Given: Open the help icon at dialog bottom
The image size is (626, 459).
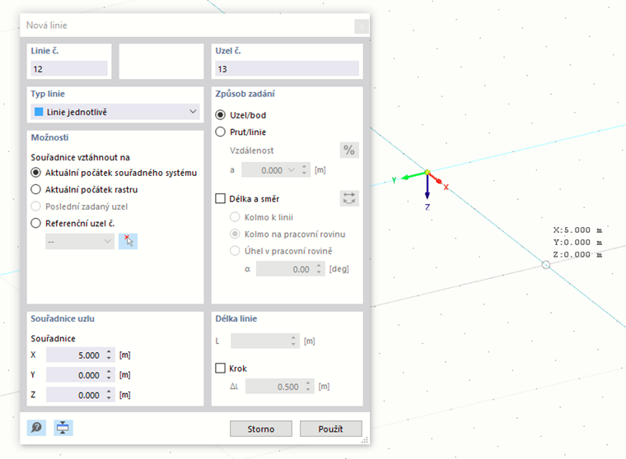Looking at the screenshot, I should [36, 428].
